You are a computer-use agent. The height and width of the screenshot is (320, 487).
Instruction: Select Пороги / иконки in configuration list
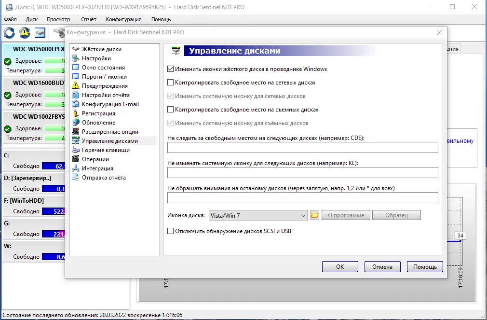click(x=104, y=77)
